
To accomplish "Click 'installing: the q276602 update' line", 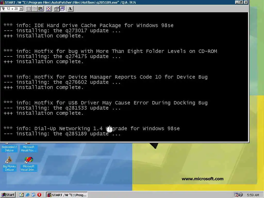I will tap(62, 82).
